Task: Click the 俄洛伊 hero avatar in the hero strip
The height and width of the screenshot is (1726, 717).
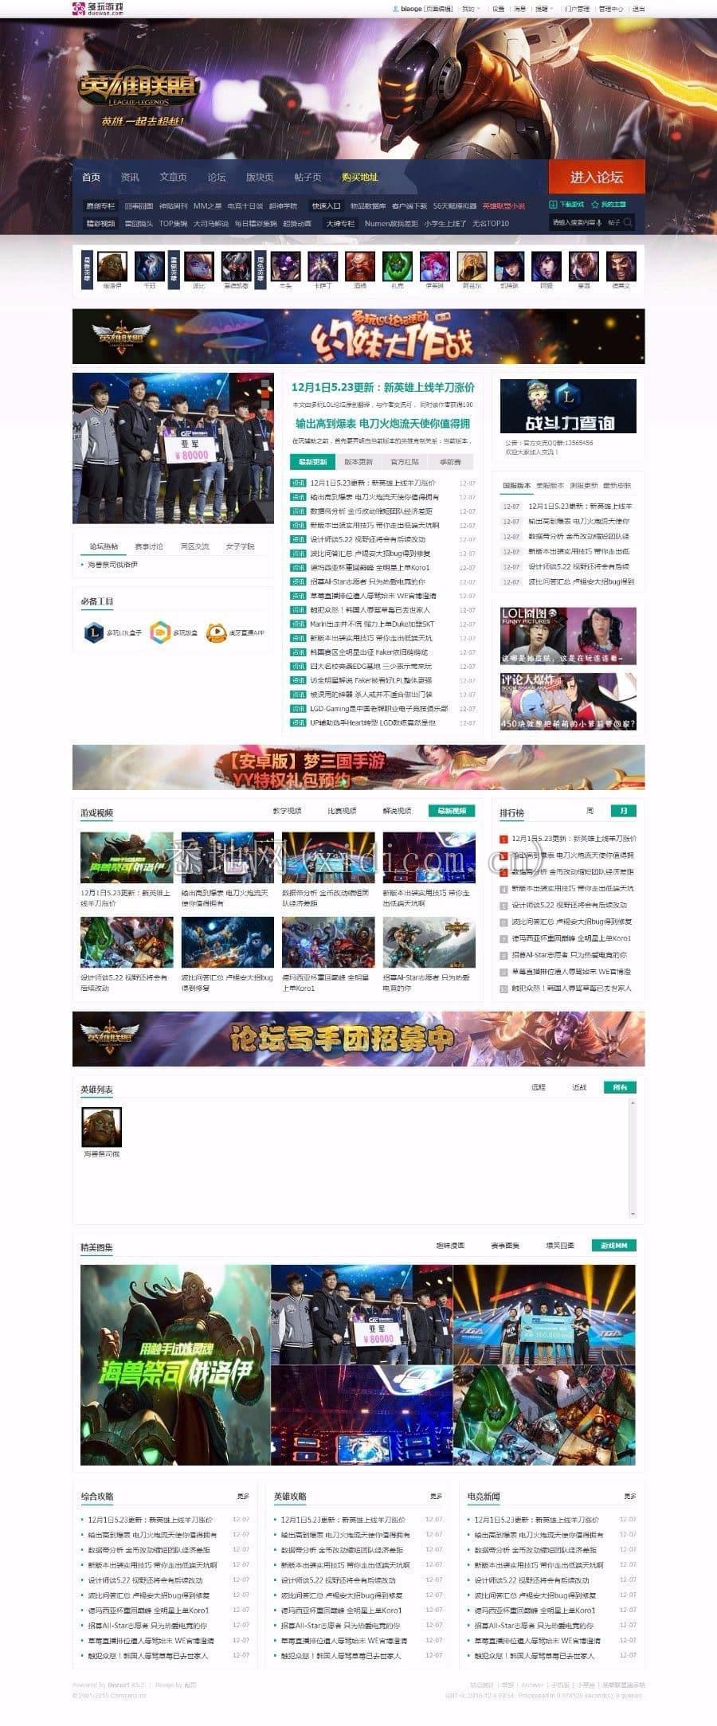Action: [x=112, y=266]
